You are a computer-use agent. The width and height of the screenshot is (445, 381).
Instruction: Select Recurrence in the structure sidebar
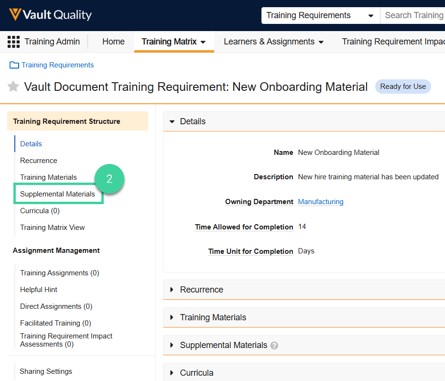(39, 161)
